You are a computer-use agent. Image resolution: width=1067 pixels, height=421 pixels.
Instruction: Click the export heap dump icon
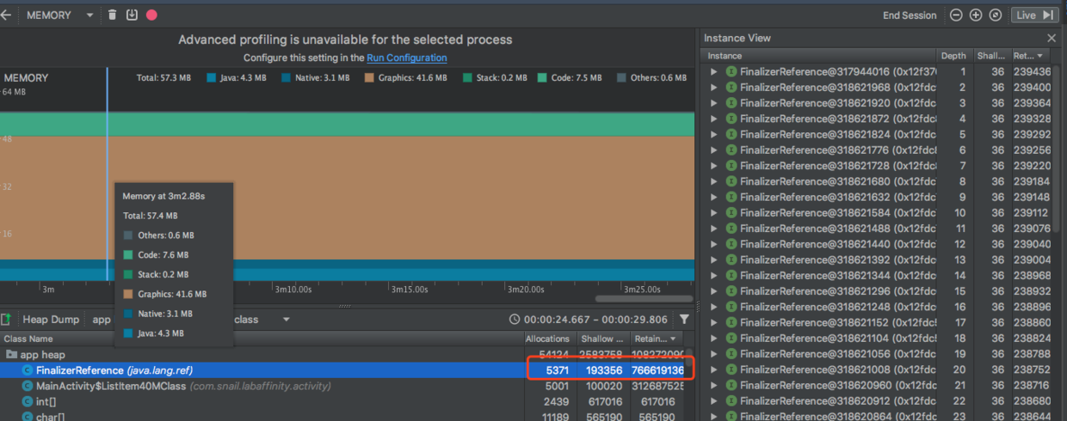(6, 319)
